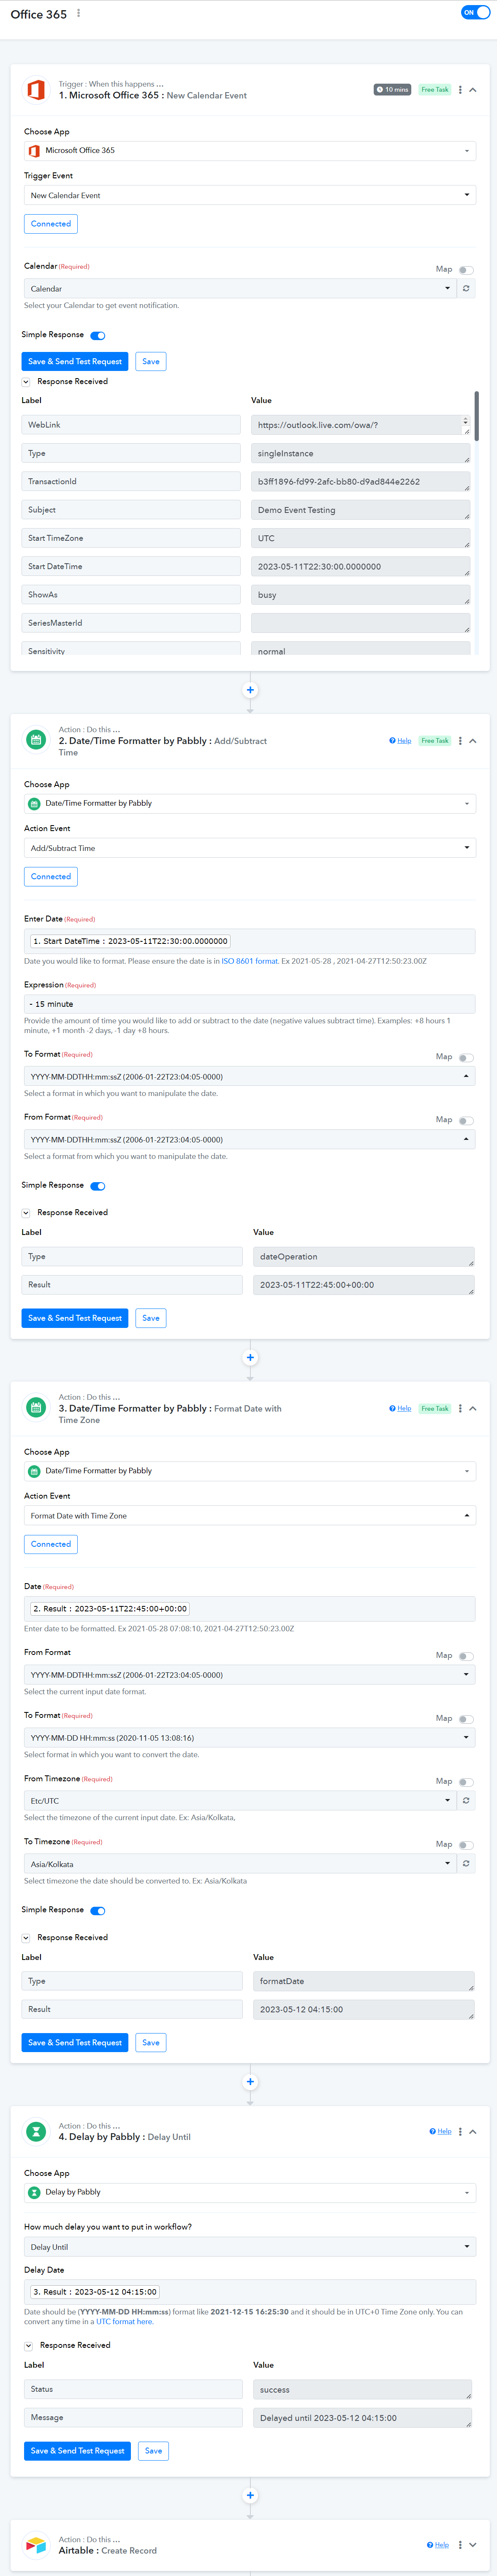
Task: Click the Expression input field
Action: [x=249, y=1004]
